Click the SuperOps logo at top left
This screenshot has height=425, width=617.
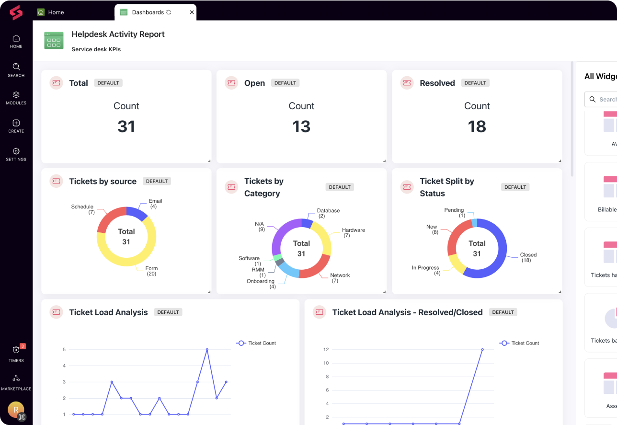(16, 12)
